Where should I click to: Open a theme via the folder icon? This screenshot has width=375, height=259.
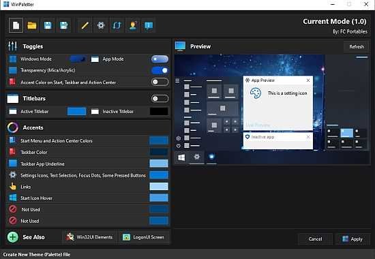(x=32, y=25)
